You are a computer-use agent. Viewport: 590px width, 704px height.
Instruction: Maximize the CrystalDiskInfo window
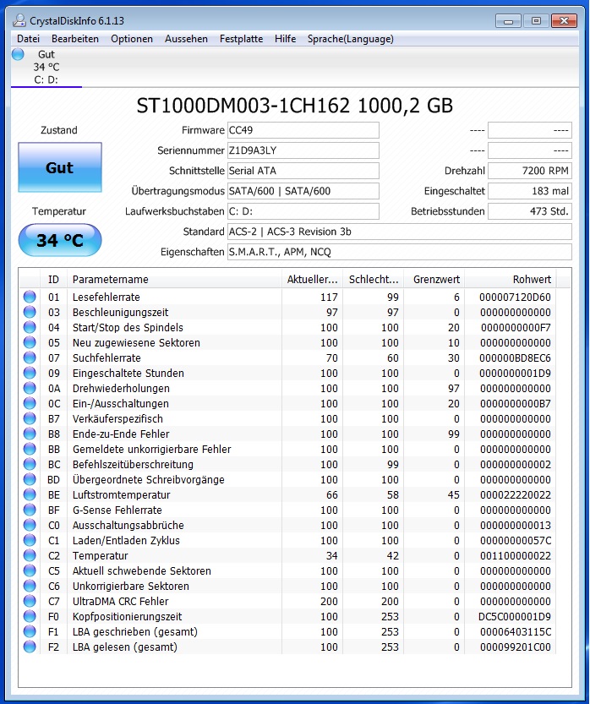click(x=536, y=20)
